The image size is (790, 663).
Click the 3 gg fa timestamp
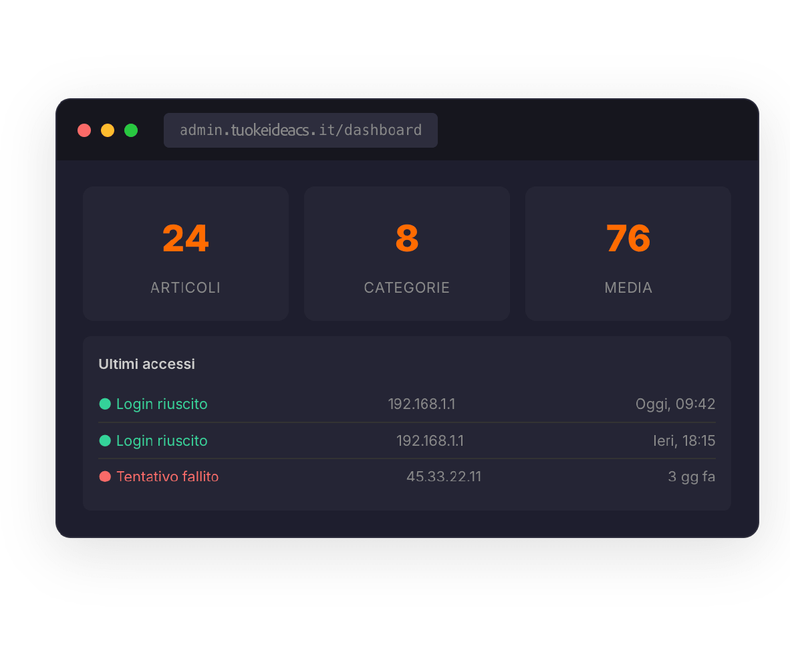691,477
